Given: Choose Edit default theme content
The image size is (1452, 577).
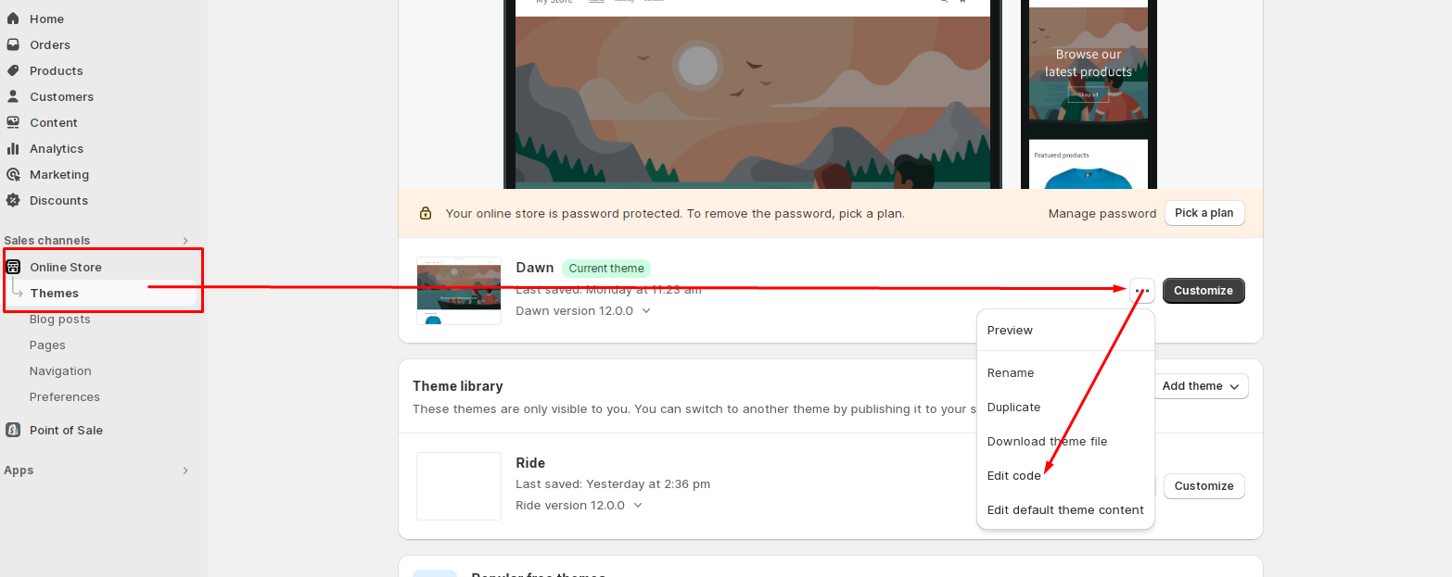Looking at the screenshot, I should pos(1065,510).
